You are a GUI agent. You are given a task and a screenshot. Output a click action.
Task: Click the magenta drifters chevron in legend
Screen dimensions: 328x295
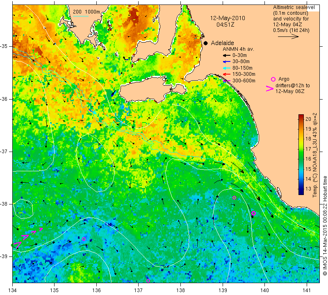(270, 88)
